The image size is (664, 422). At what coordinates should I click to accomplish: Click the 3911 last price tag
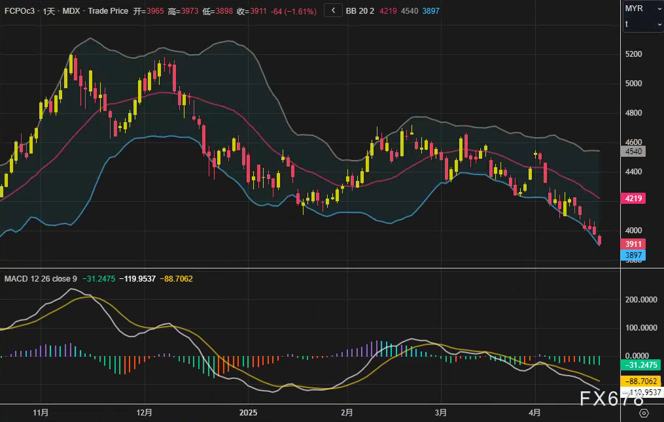point(635,244)
